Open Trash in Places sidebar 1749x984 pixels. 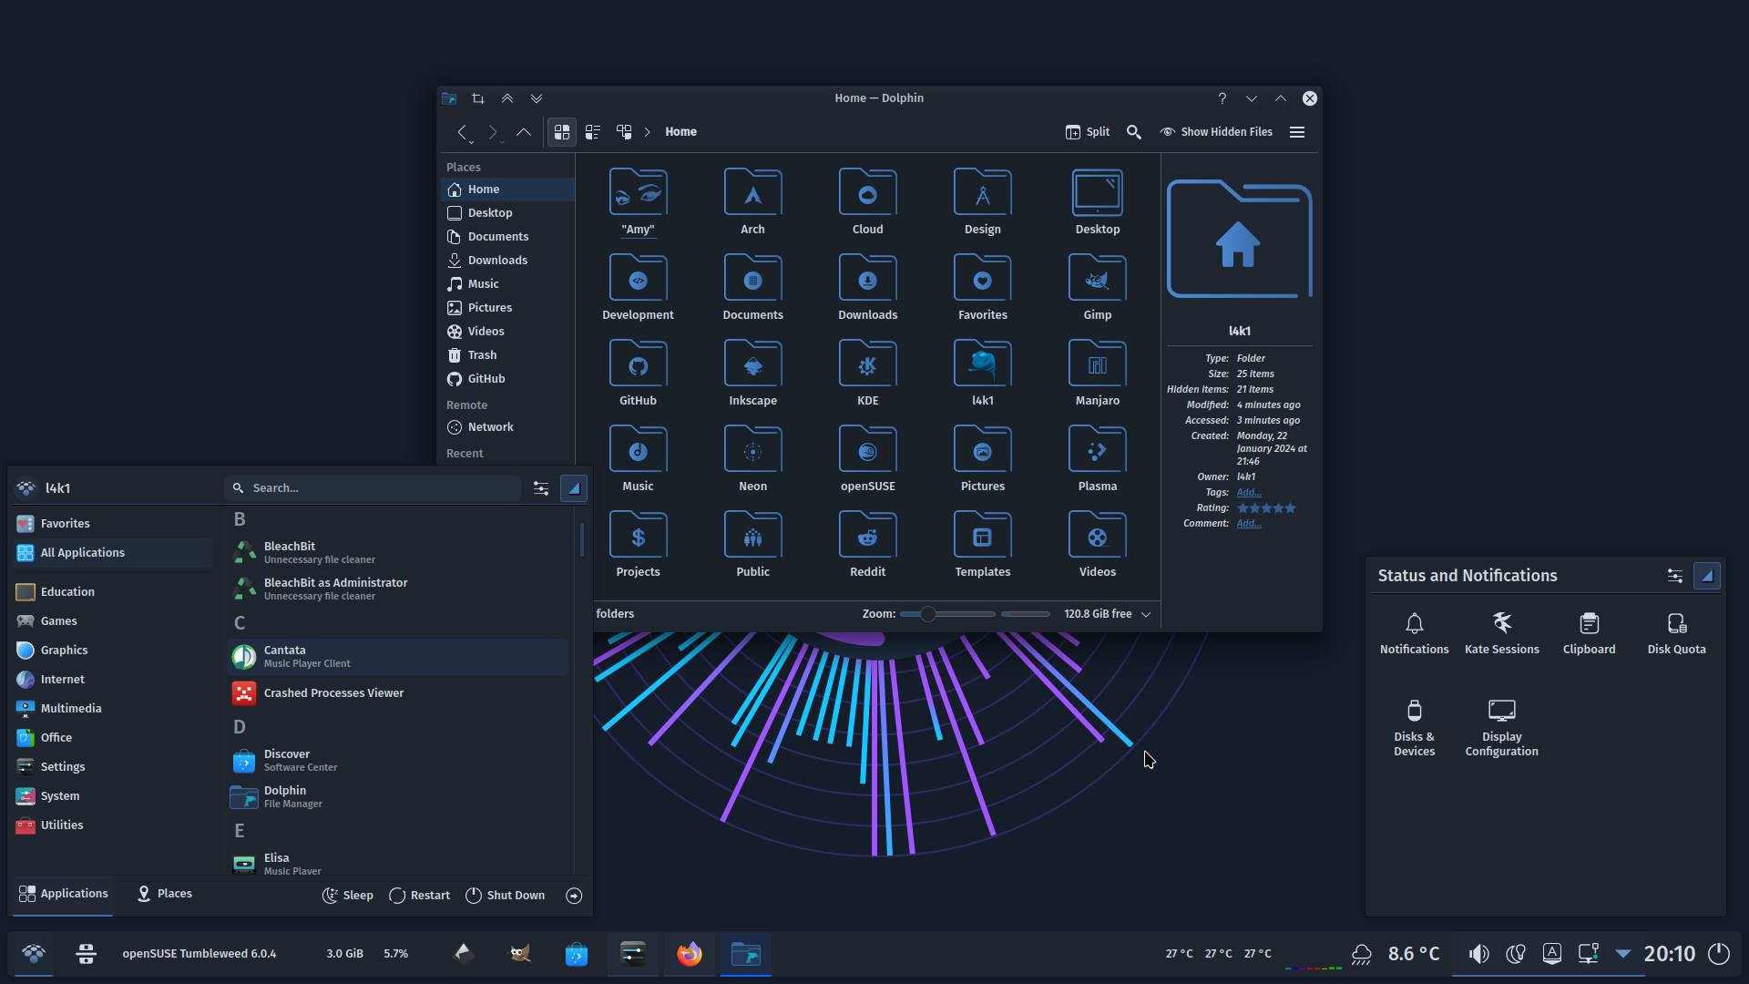[x=507, y=355]
